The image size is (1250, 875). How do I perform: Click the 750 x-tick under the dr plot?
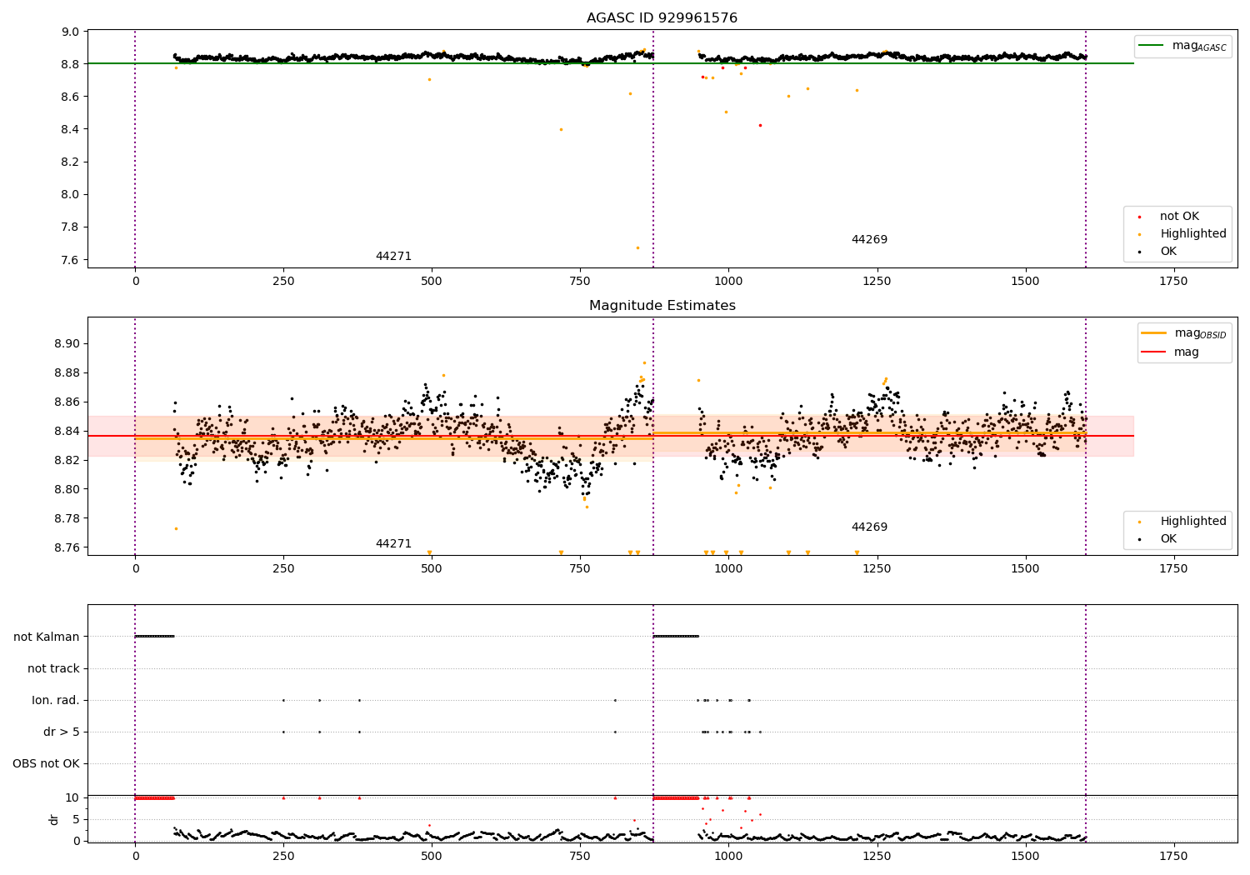click(x=580, y=856)
